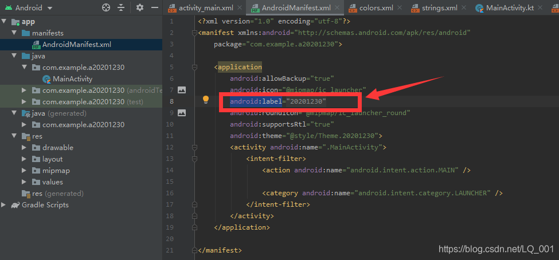Expand the com.example.a20201230 (test) package
Screen dimensions: 559x260
point(24,101)
